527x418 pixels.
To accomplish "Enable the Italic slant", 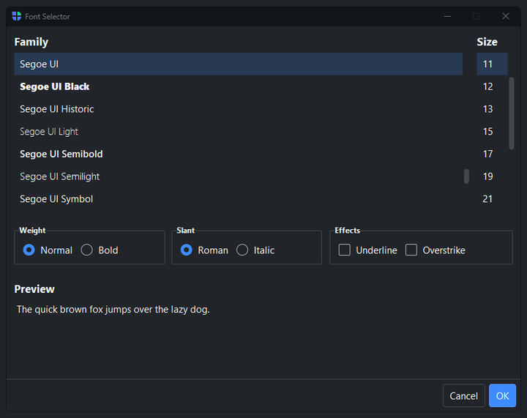I will click(x=242, y=250).
